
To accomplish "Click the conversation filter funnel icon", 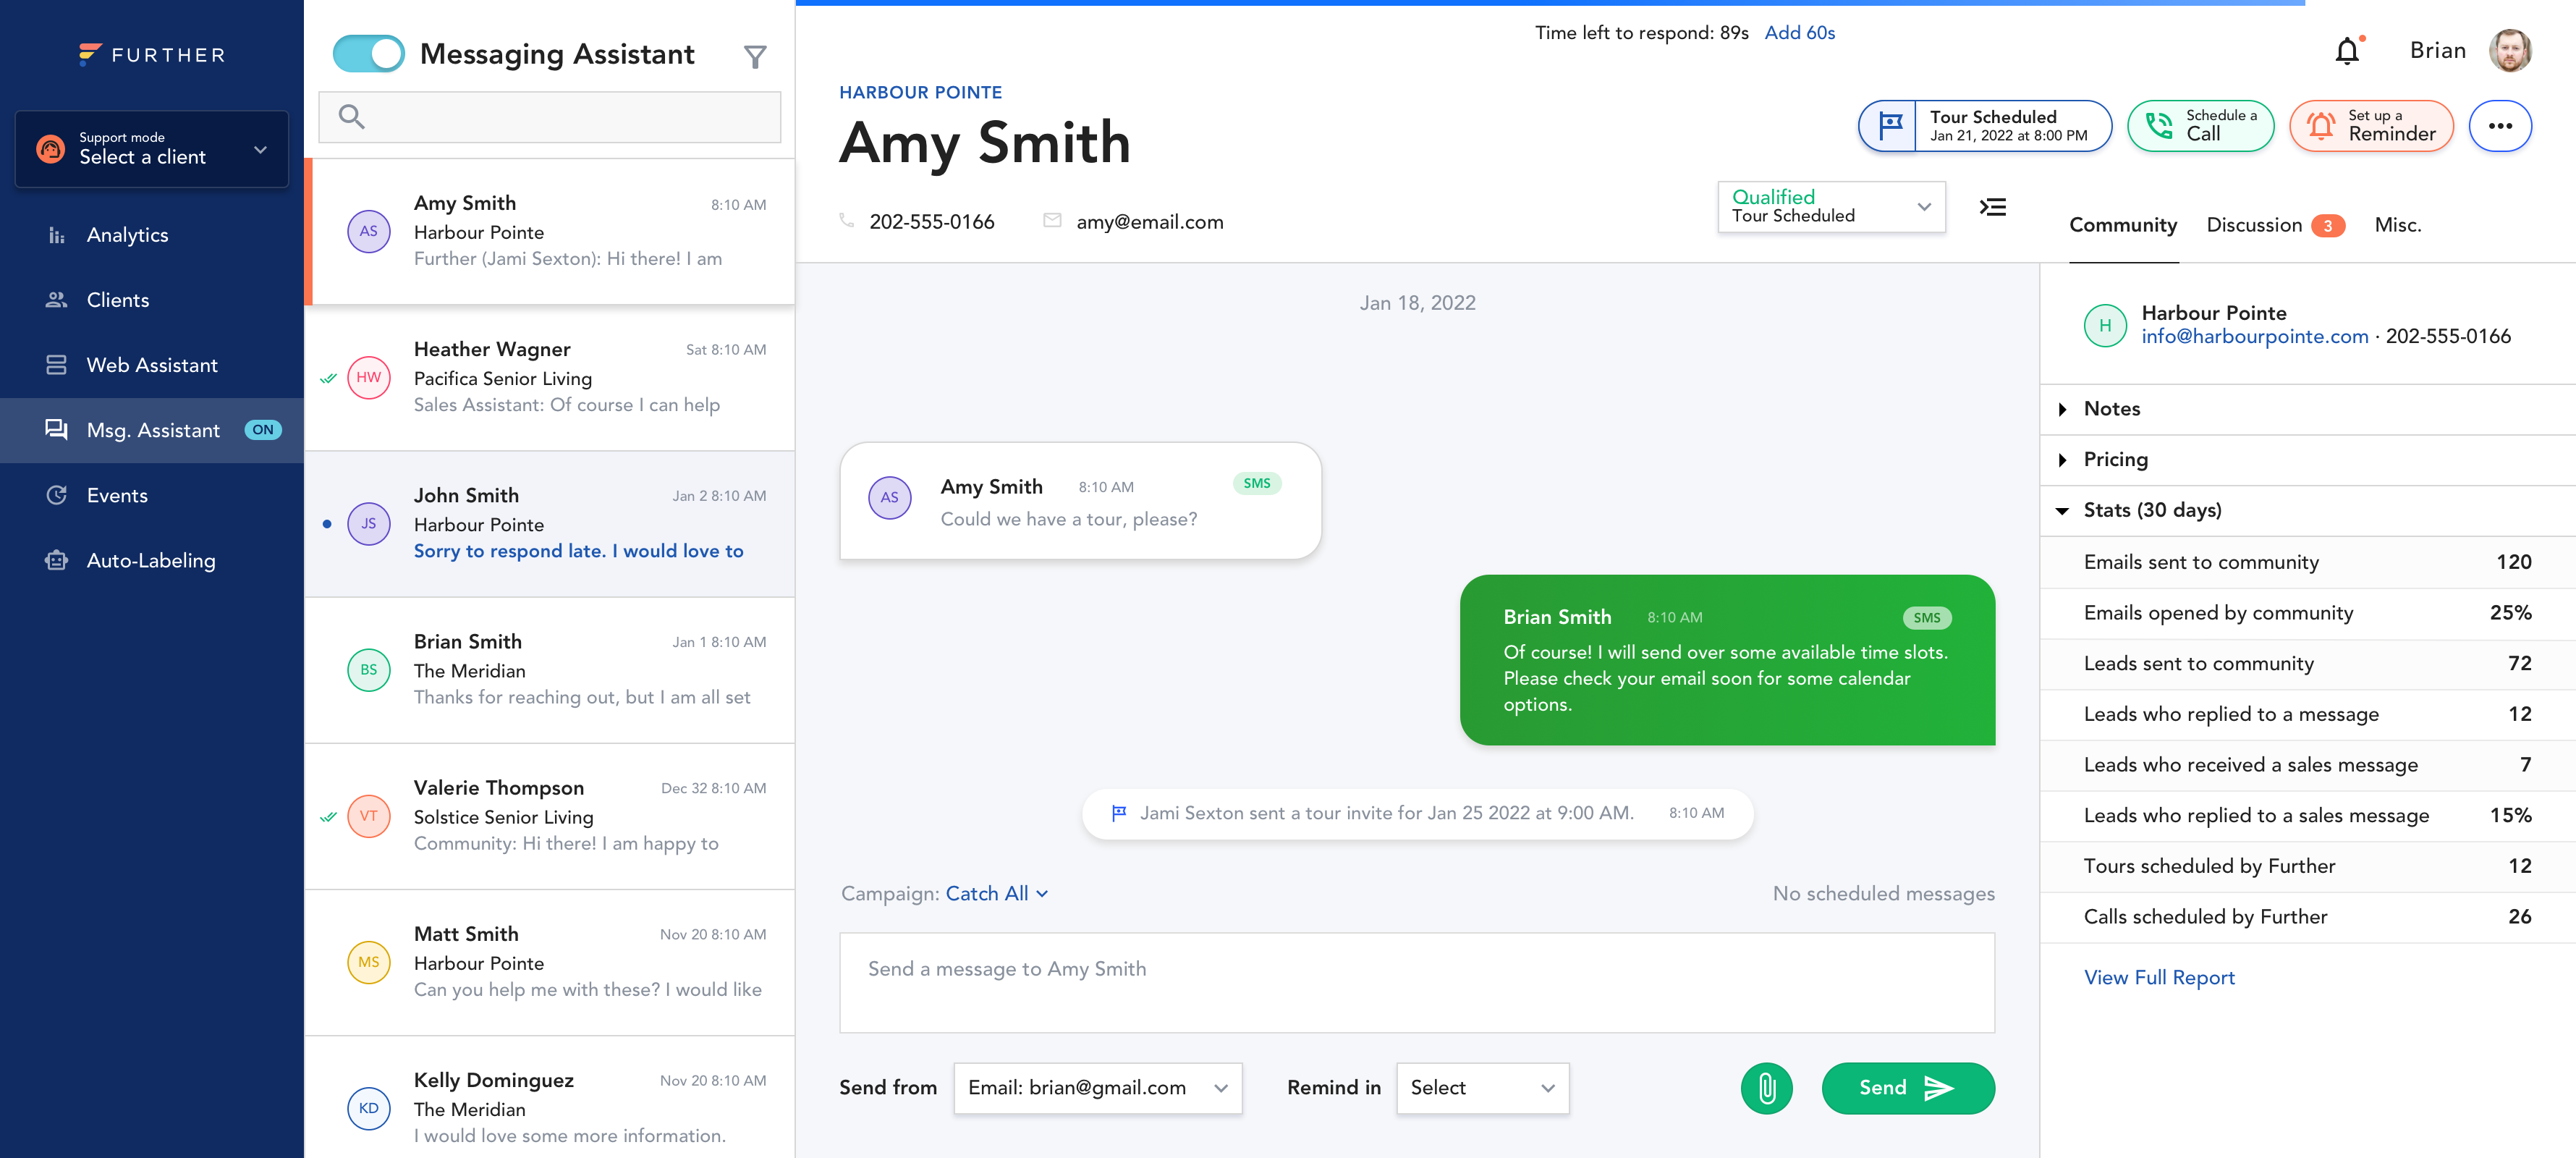I will tap(755, 57).
